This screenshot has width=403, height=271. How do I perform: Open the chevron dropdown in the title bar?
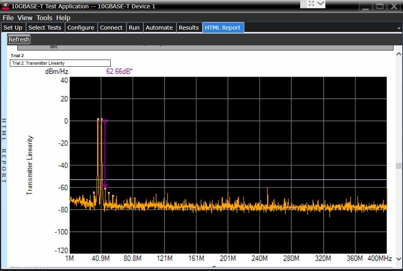[320, 4]
